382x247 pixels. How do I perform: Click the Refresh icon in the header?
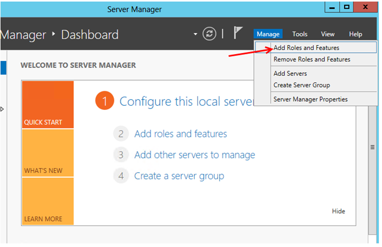(209, 34)
